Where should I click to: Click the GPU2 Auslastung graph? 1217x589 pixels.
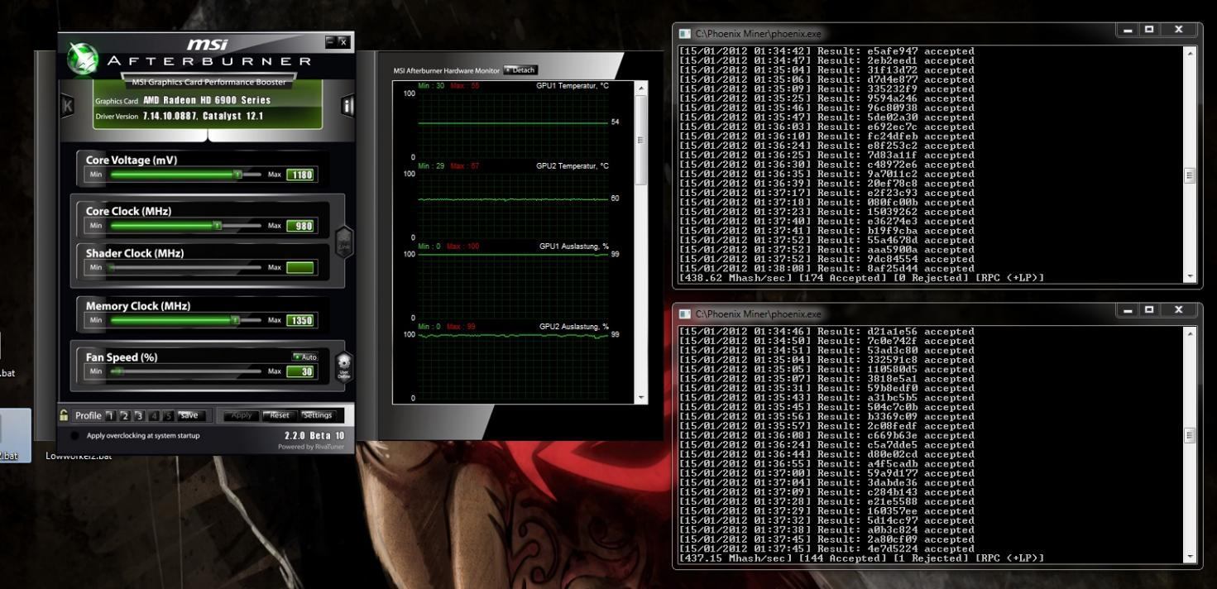click(x=513, y=365)
